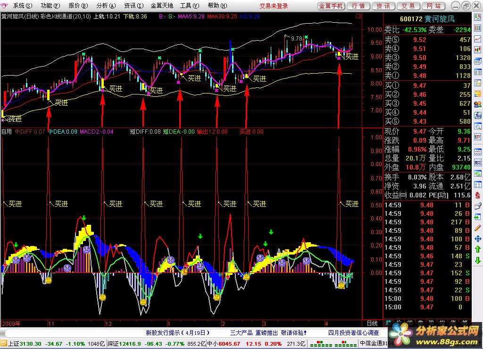This screenshot has width=483, height=349.
Task: Click the clock schedule icon
Action: 477,206
